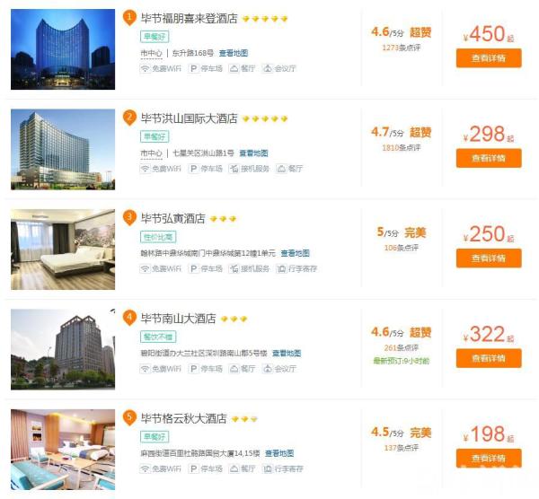
Task: View map link for 毕节南山大酒店
Action: [287, 353]
